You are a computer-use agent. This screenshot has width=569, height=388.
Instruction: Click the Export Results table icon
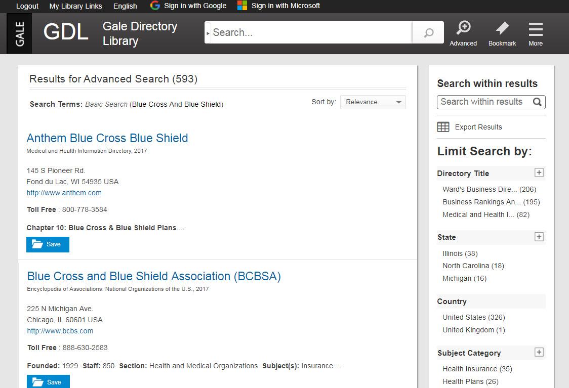(443, 127)
